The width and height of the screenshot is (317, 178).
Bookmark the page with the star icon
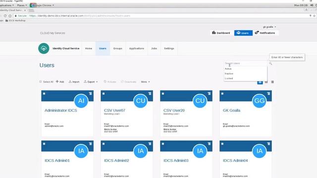[314, 16]
